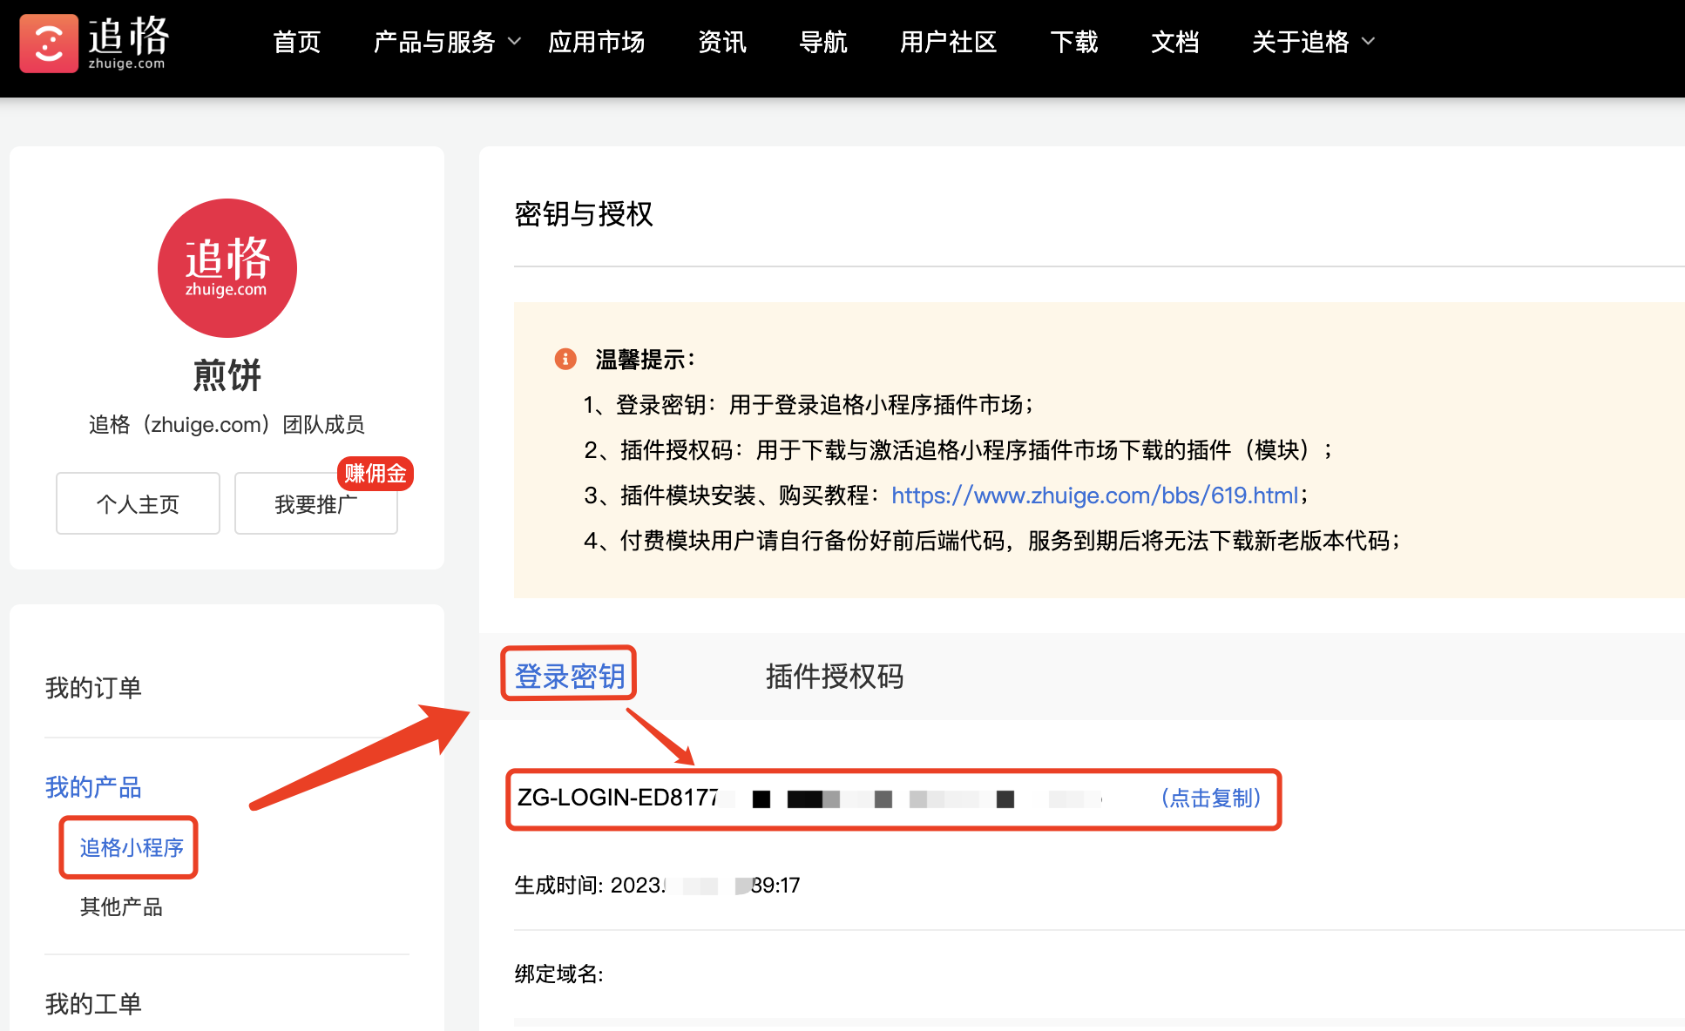Viewport: 1685px width, 1031px height.
Task: Click the username 煎饼
Action: coord(227,375)
